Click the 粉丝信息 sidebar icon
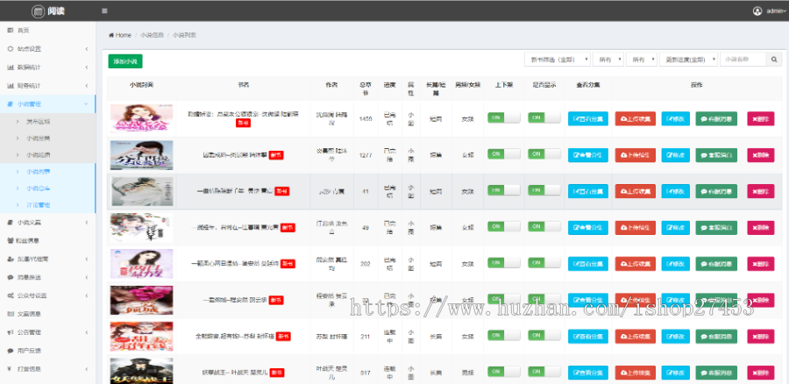 [10, 240]
